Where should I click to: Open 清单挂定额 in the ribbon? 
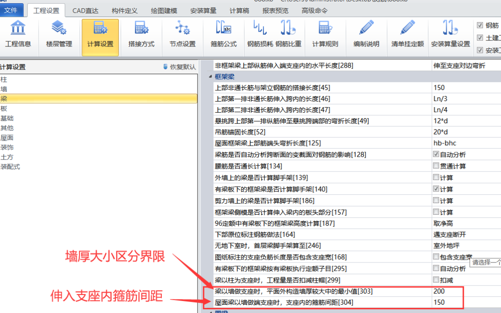tap(407, 35)
